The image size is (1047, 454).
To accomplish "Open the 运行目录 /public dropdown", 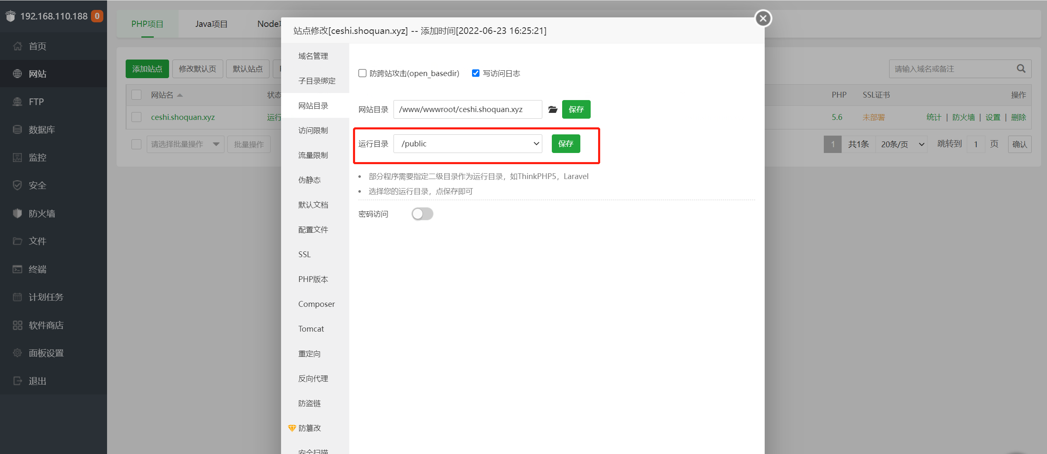I will point(467,143).
